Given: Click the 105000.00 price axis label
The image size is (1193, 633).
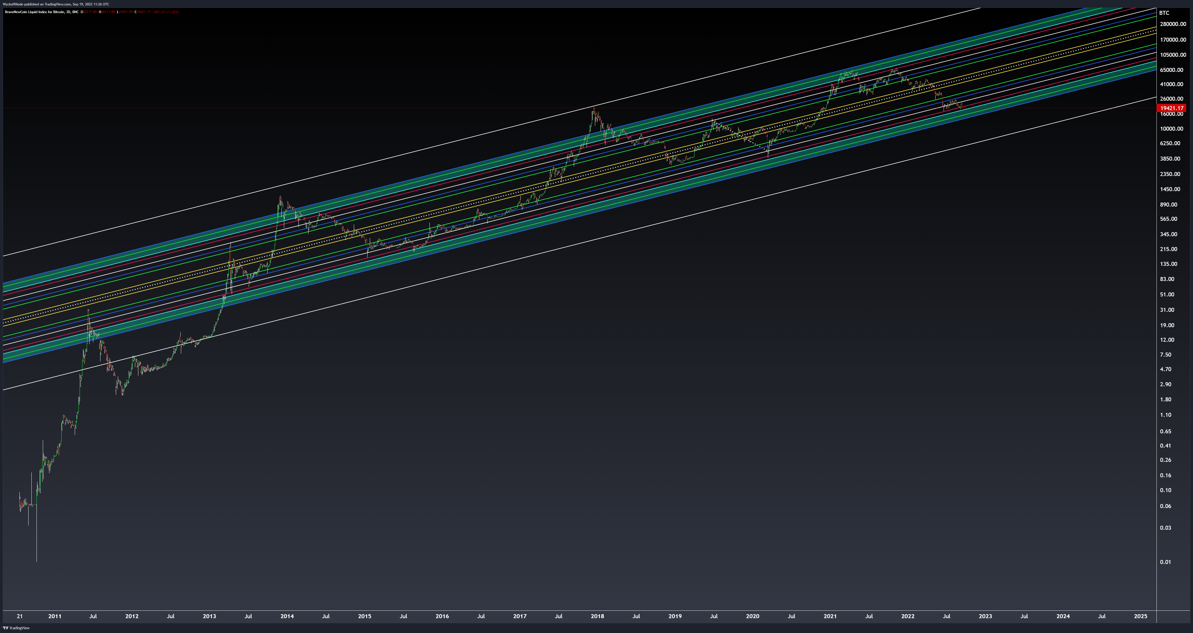Looking at the screenshot, I should (1173, 55).
